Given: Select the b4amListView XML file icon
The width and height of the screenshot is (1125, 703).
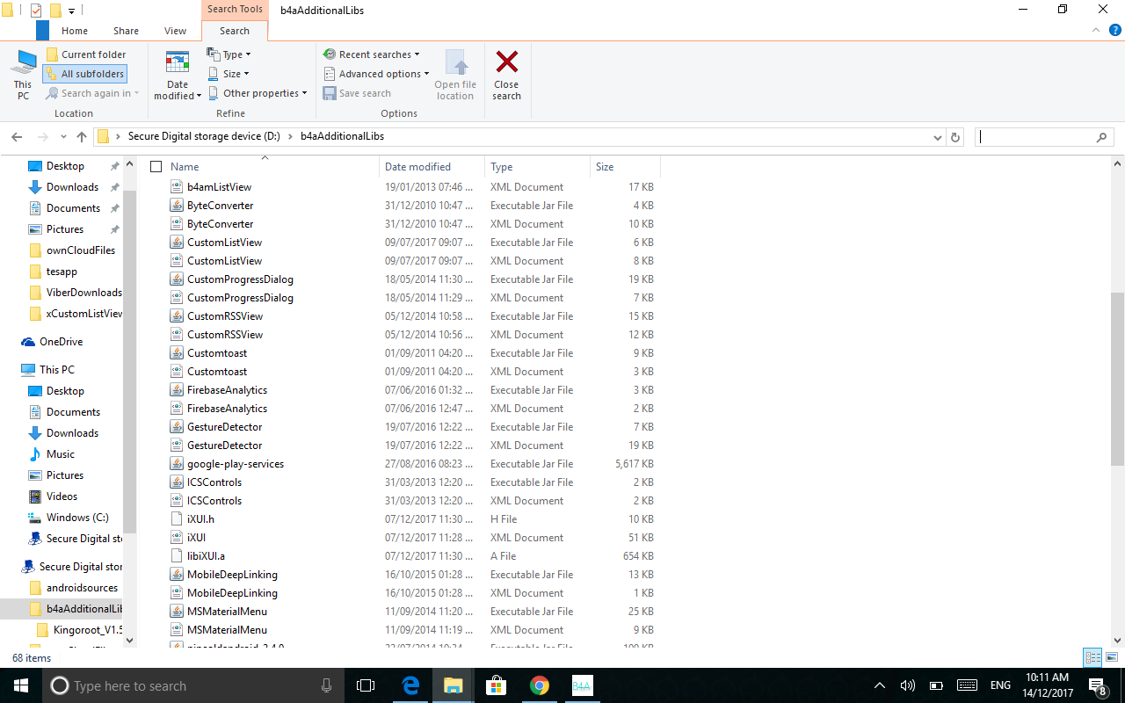Looking at the screenshot, I should [x=178, y=187].
